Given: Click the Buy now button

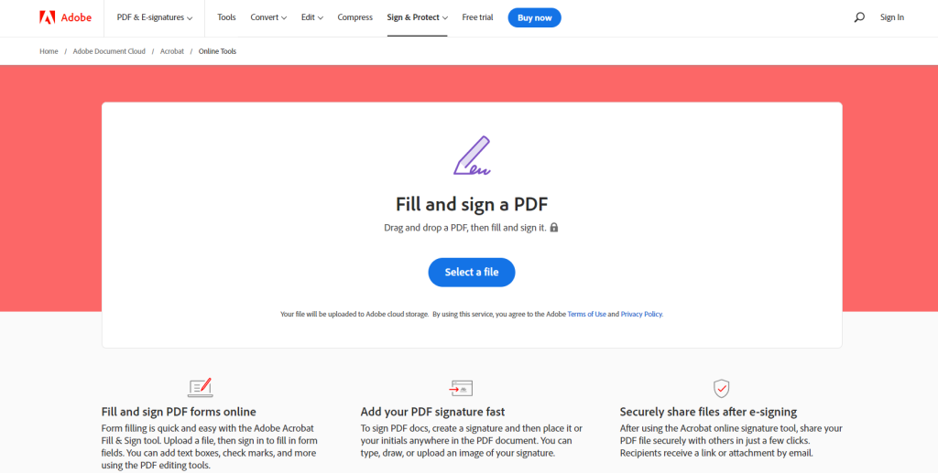Looking at the screenshot, I should [535, 18].
